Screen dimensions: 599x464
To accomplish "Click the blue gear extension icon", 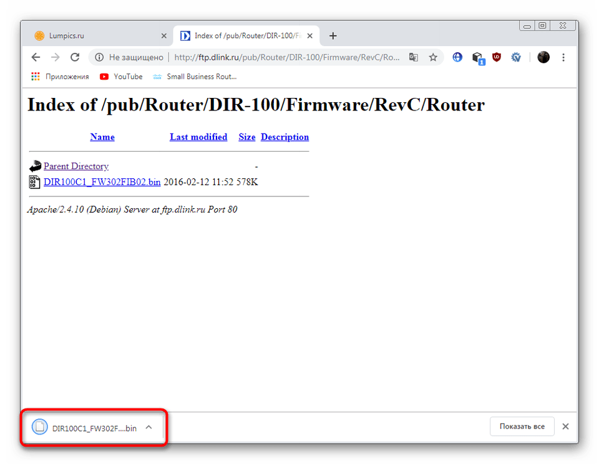I will coord(516,57).
